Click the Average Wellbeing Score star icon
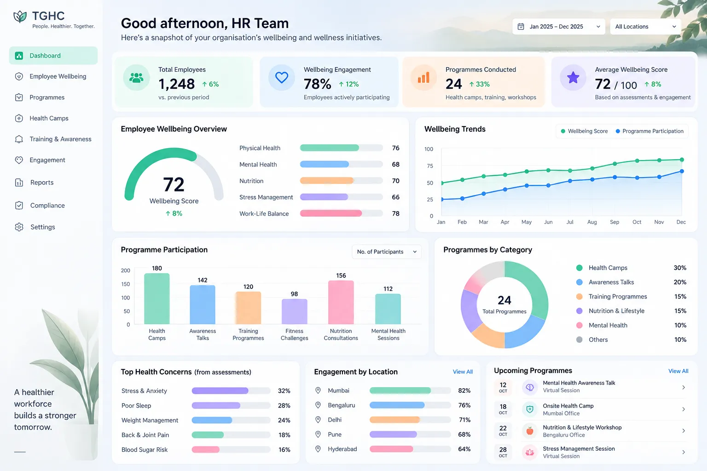The image size is (707, 471). (573, 78)
